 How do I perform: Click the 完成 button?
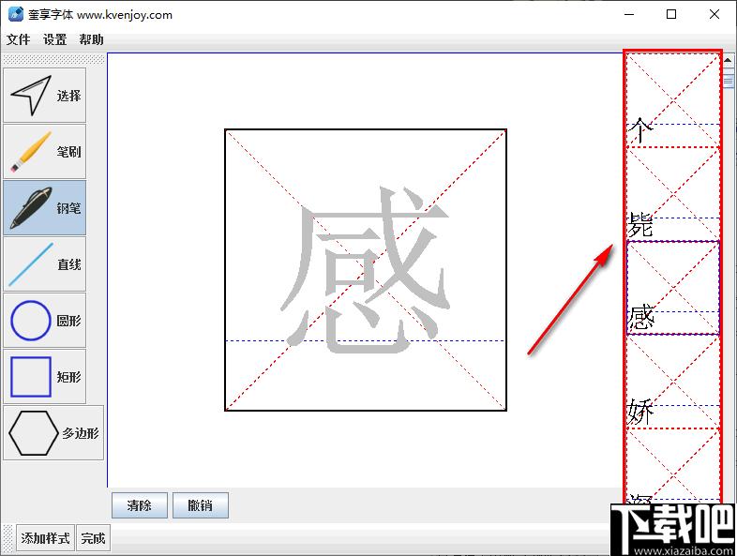[x=93, y=537]
